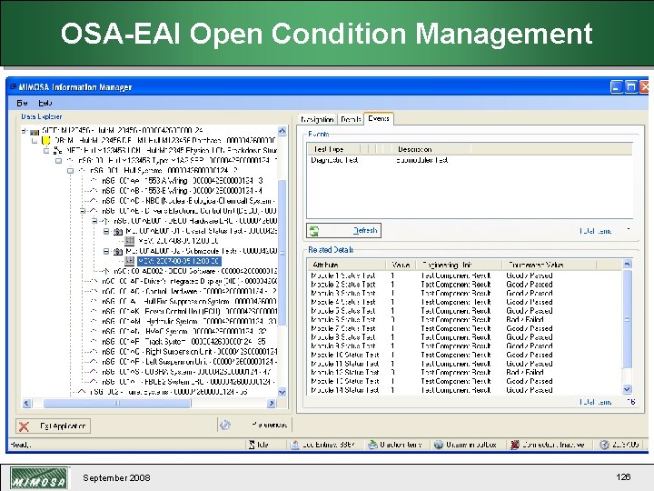Select the Diagnostic Test event row
This screenshot has width=654, height=491.
pyautogui.click(x=470, y=160)
